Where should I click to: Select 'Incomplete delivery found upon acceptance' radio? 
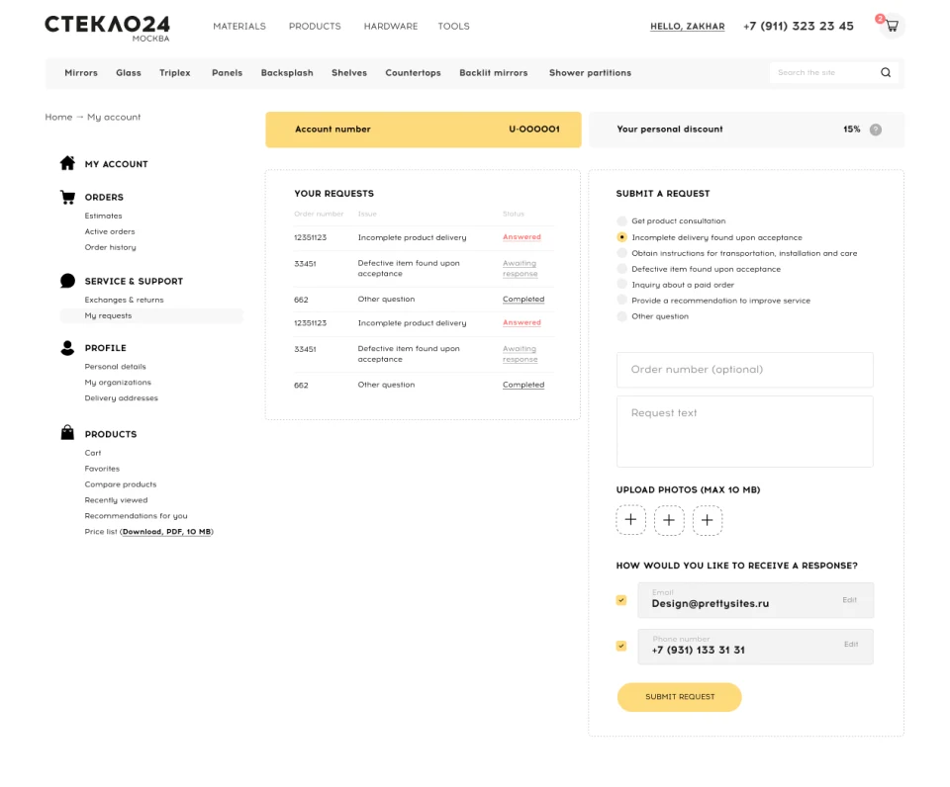click(x=621, y=237)
